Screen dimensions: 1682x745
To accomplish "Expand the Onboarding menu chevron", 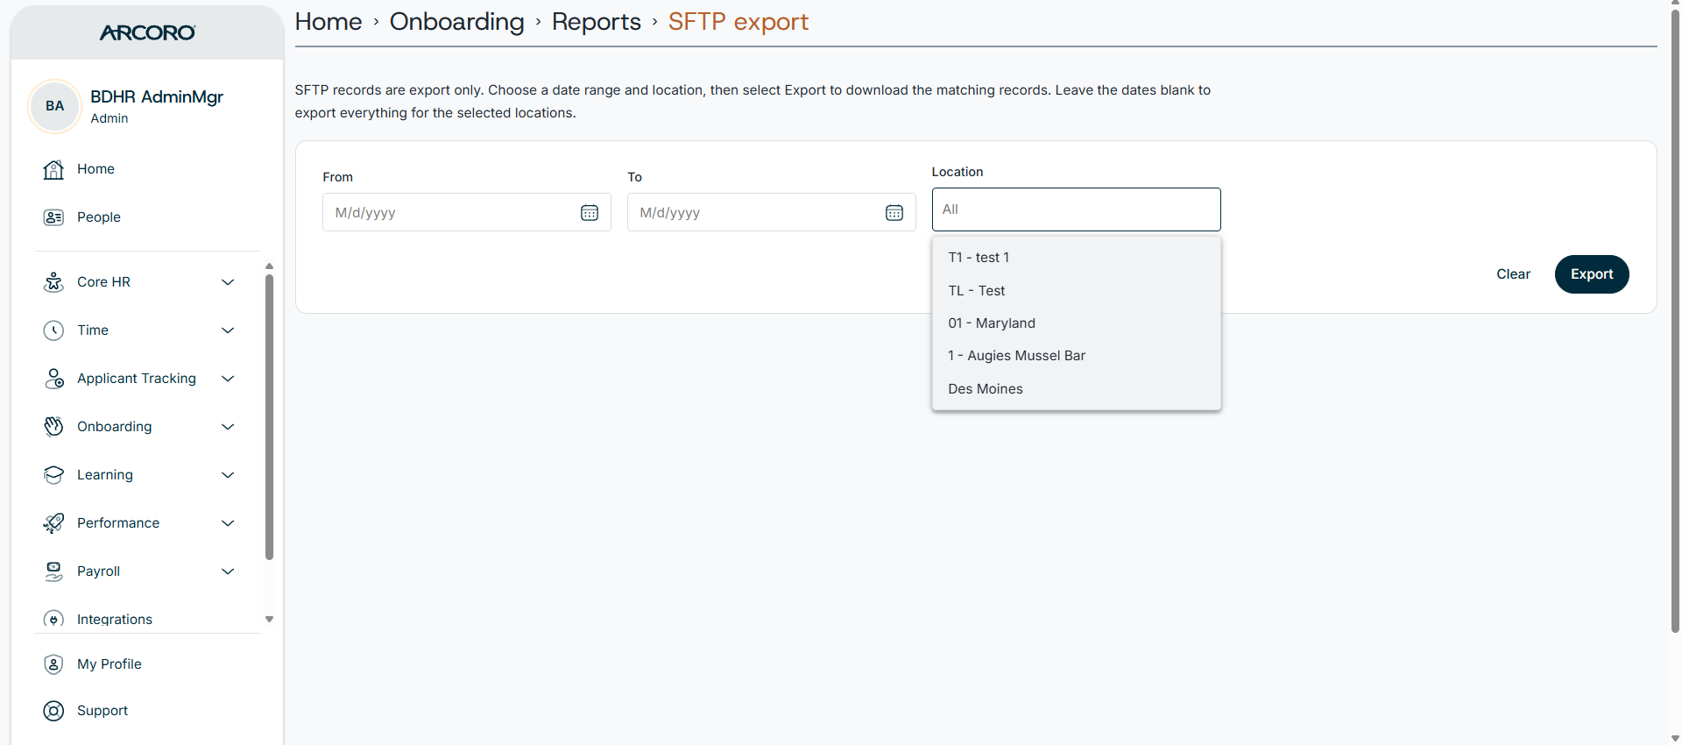I will [228, 427].
